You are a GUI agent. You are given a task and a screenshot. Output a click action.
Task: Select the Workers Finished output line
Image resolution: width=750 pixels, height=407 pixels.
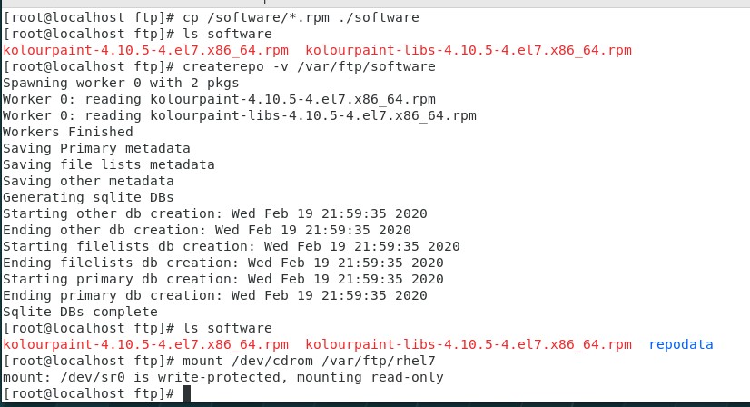68,132
